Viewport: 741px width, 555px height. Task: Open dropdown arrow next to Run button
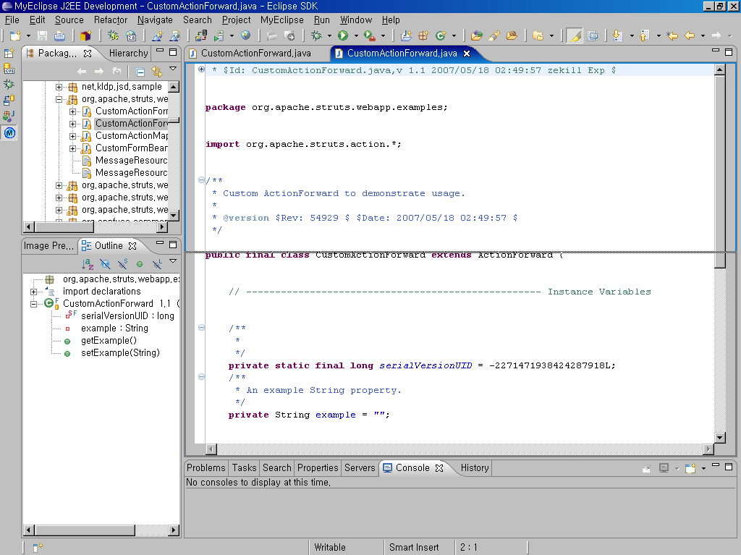pos(355,35)
